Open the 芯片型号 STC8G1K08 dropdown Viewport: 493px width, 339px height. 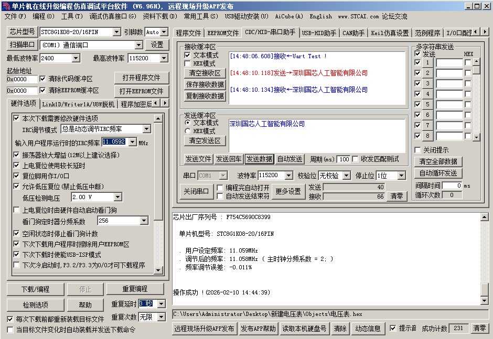[x=117, y=32]
